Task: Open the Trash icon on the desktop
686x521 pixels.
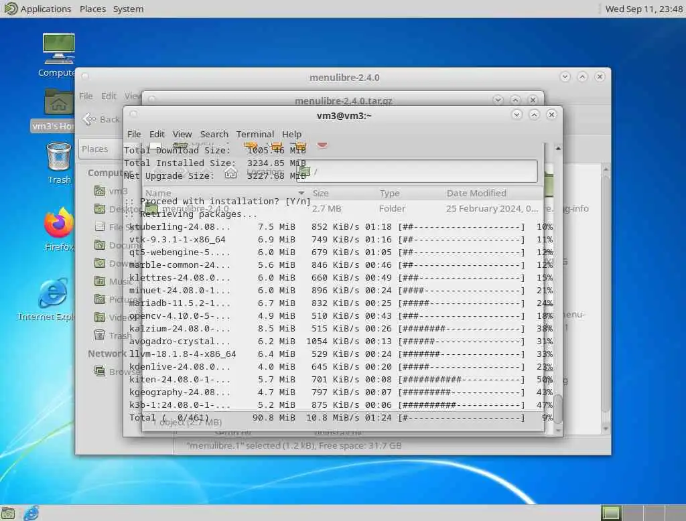Action: click(x=58, y=157)
